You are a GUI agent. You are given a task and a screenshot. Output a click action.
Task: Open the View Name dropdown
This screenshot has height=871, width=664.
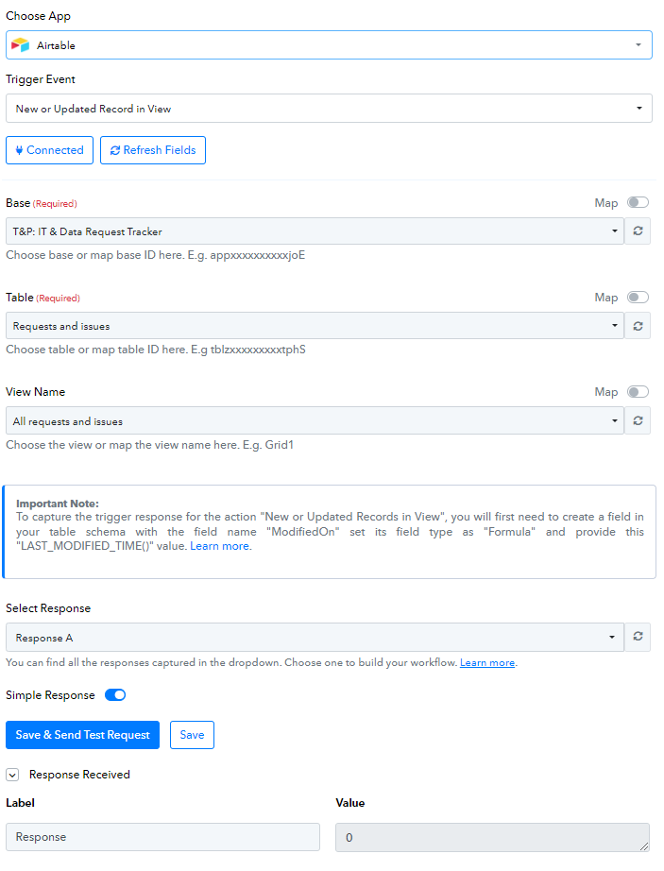click(315, 420)
